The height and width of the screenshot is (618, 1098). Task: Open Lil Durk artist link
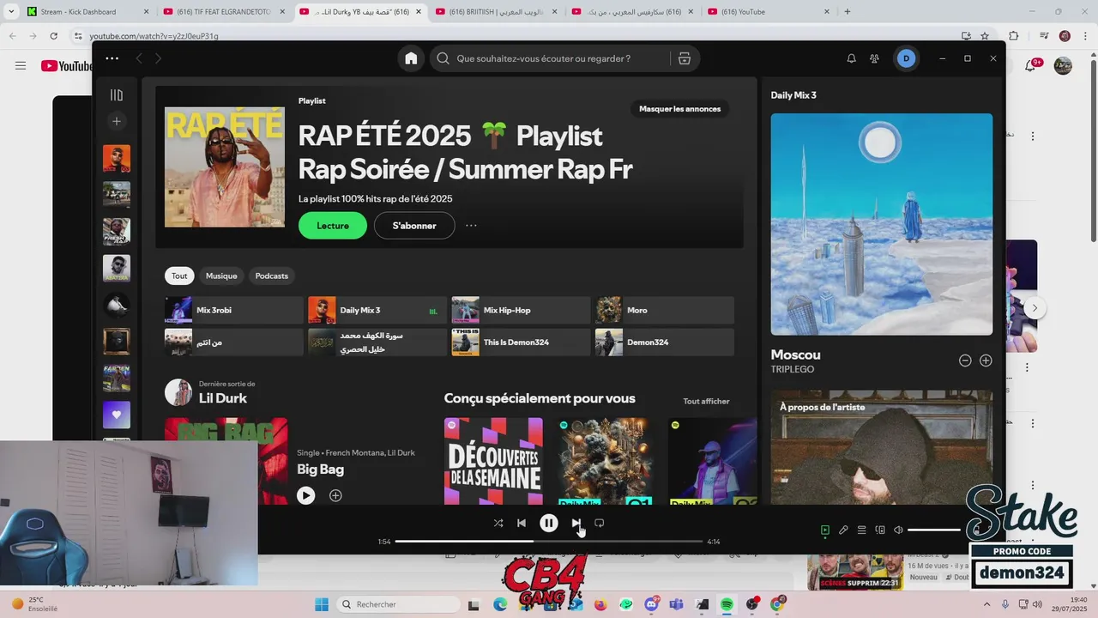223,398
